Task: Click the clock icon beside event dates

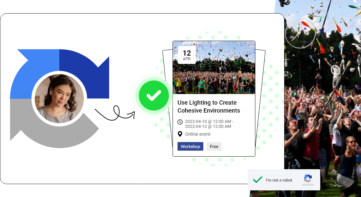Action: coord(180,122)
